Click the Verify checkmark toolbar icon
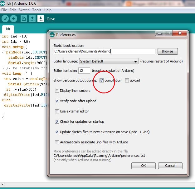Viewport: 195px width, 189px height. coord(5,19)
